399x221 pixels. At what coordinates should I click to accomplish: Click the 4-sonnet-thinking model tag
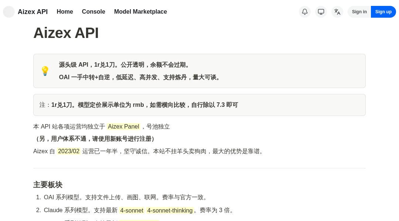(x=170, y=210)
